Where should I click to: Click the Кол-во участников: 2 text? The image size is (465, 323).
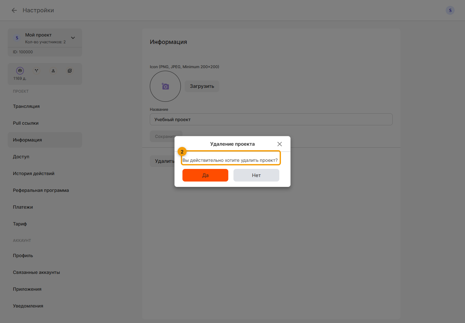pos(46,42)
